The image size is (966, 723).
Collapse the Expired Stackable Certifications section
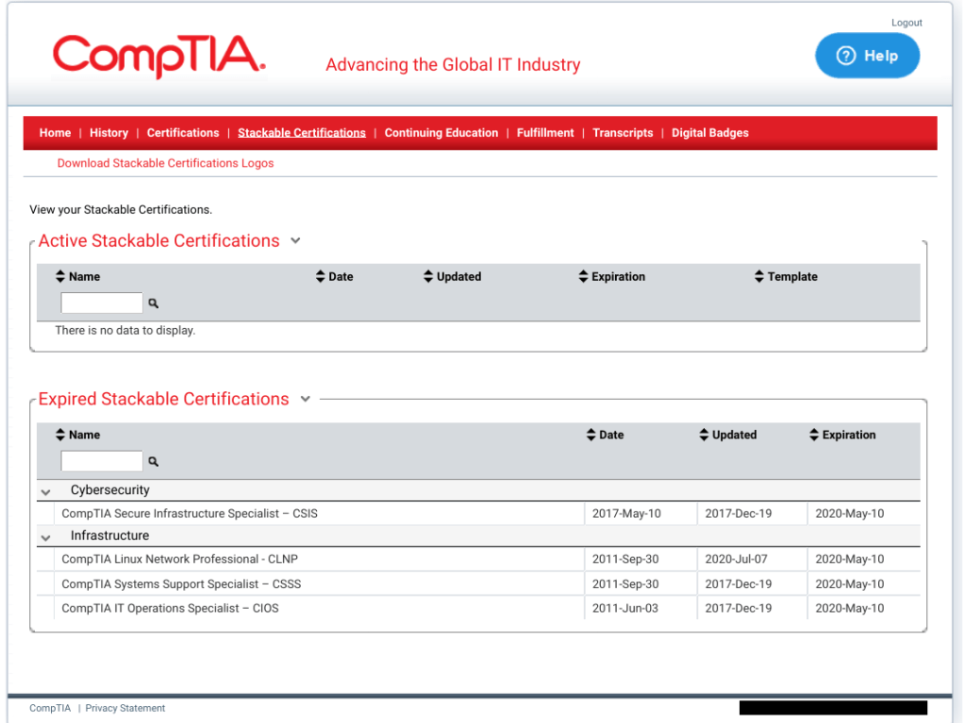(305, 400)
